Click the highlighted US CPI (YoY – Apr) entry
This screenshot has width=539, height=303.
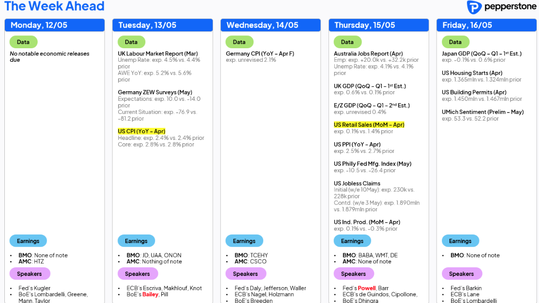pyautogui.click(x=142, y=131)
